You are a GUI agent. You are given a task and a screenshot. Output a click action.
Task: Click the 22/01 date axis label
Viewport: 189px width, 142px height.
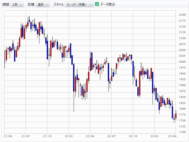coord(69,136)
